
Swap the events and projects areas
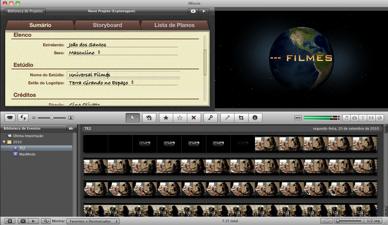point(23,118)
